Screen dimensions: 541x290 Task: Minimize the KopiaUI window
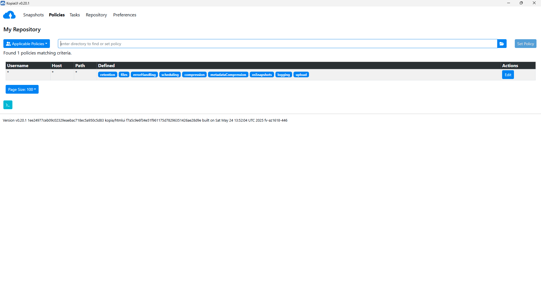509,3
